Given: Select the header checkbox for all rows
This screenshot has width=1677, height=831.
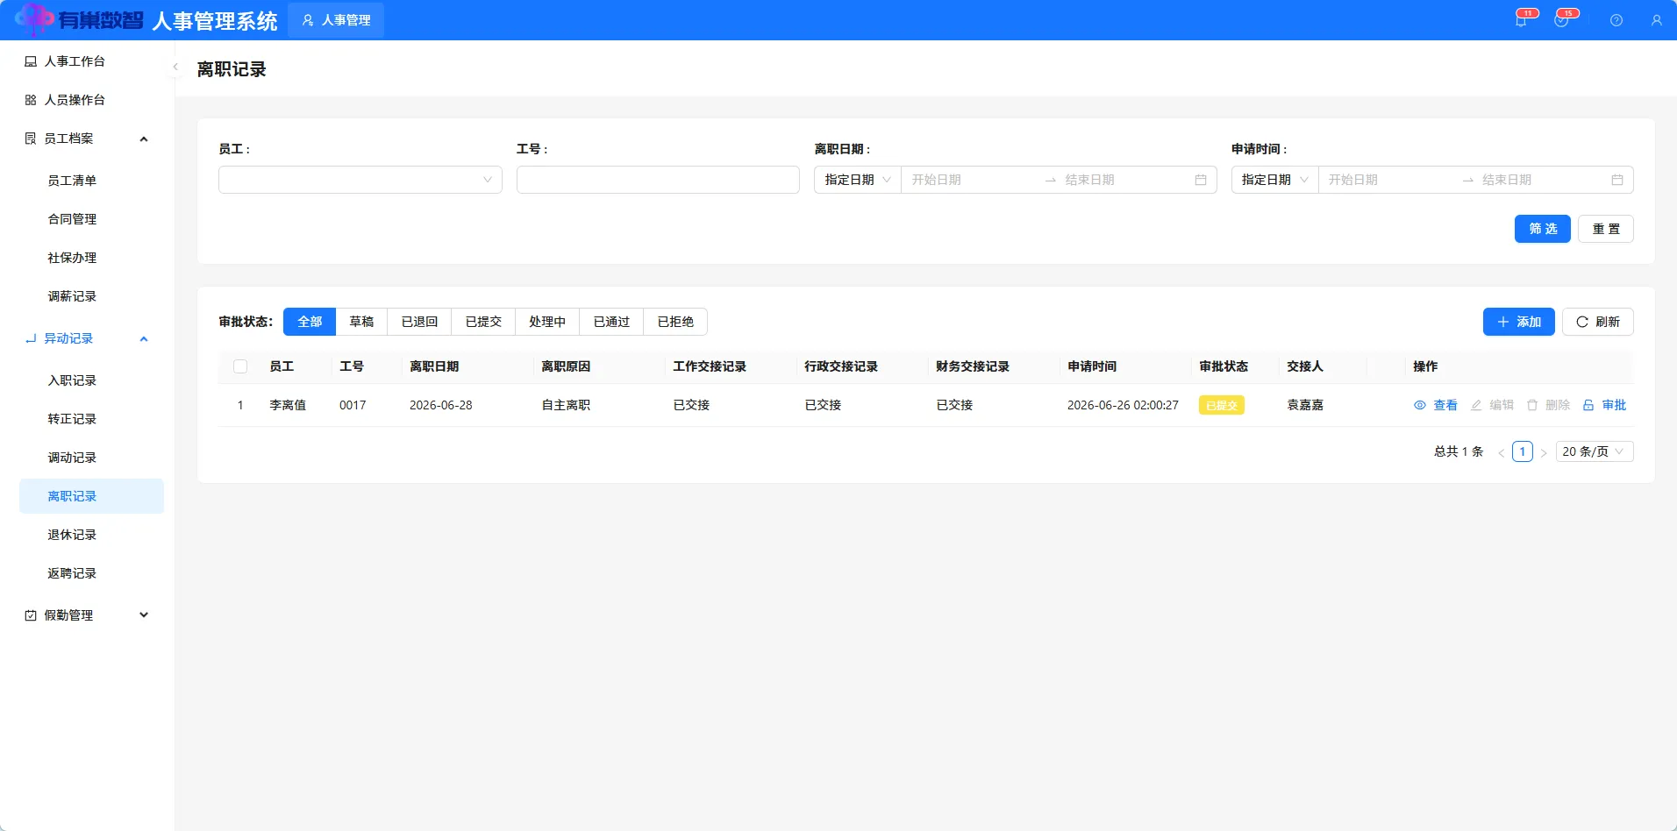Looking at the screenshot, I should pyautogui.click(x=240, y=366).
